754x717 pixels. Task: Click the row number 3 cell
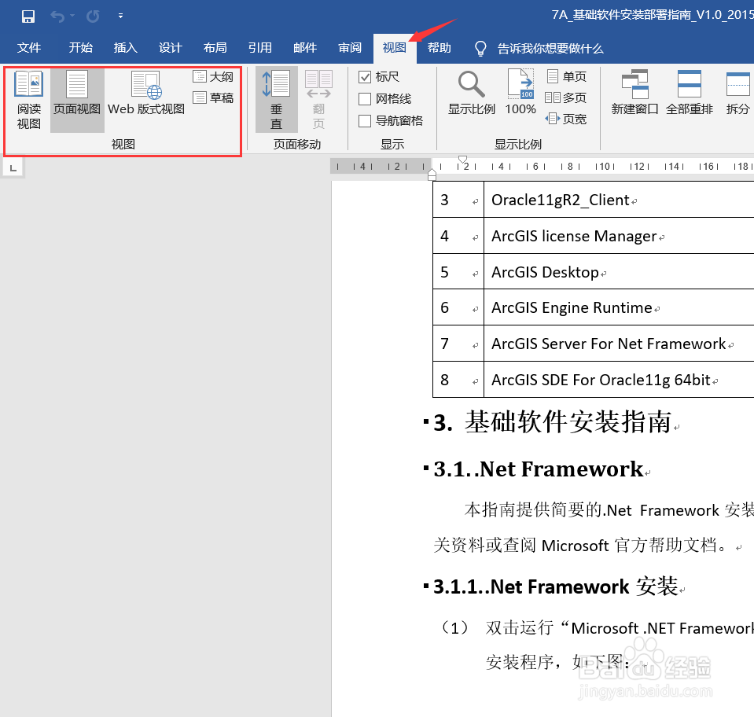458,200
